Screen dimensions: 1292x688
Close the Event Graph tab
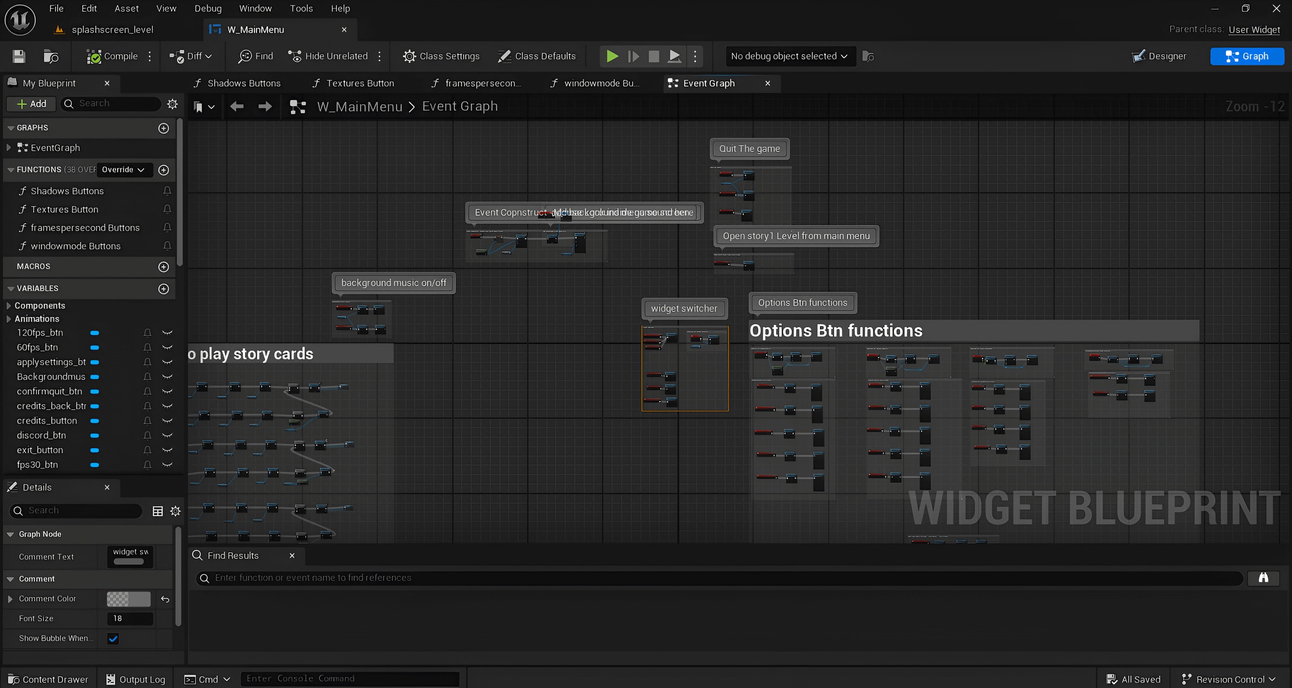[767, 83]
